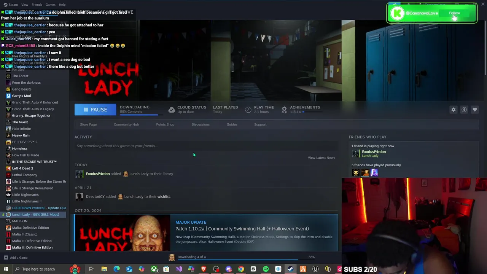Add Lunch Lady to favorites heart icon
The width and height of the screenshot is (487, 274).
pos(475,110)
